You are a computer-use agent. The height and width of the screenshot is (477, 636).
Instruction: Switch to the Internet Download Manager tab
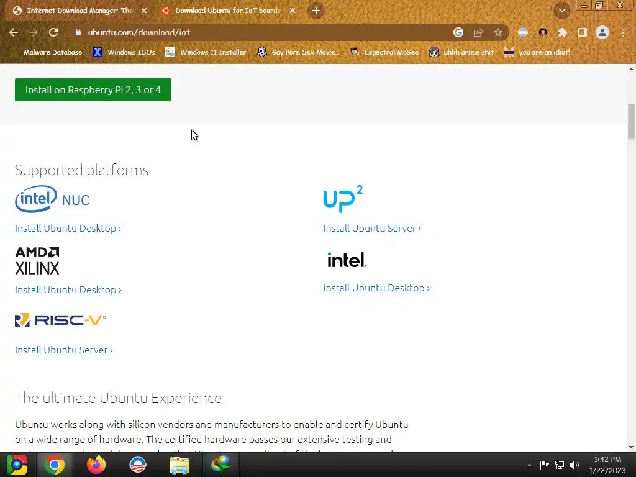[x=79, y=11]
